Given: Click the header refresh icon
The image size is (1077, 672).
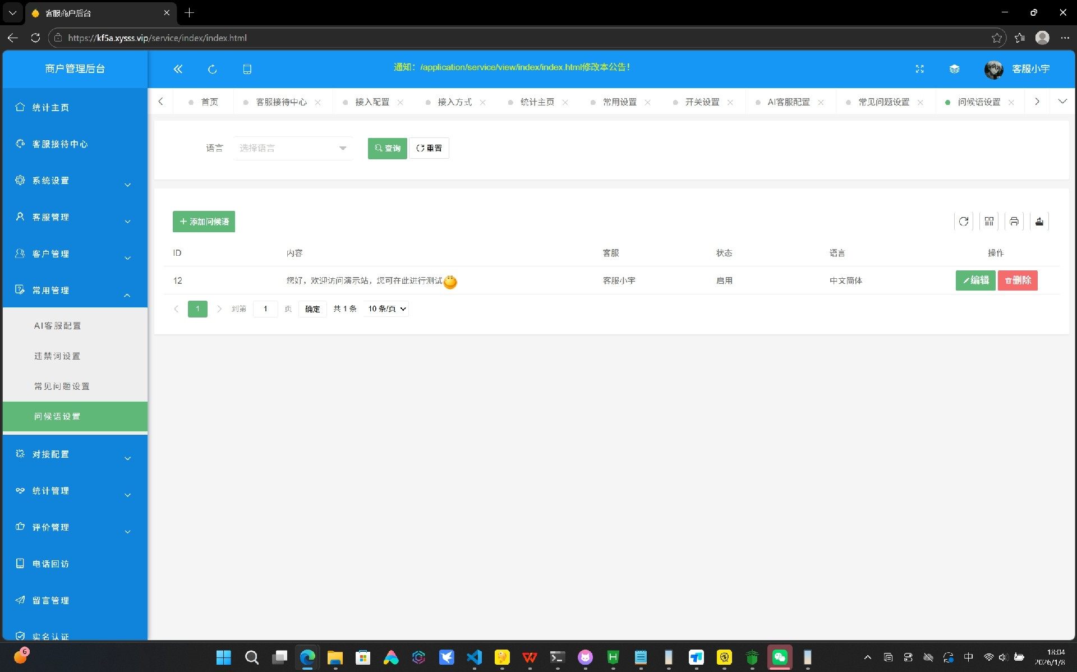Looking at the screenshot, I should (212, 69).
